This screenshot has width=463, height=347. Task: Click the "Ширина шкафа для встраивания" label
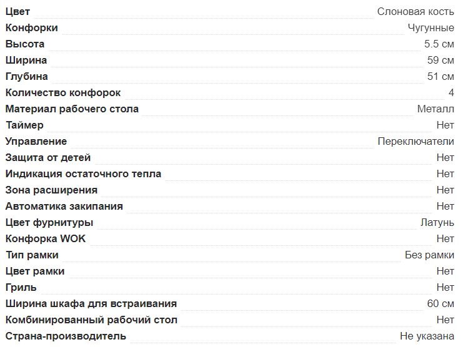(x=91, y=304)
